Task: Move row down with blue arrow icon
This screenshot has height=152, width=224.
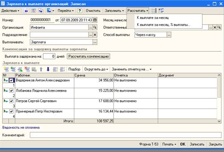Action: click(48, 69)
